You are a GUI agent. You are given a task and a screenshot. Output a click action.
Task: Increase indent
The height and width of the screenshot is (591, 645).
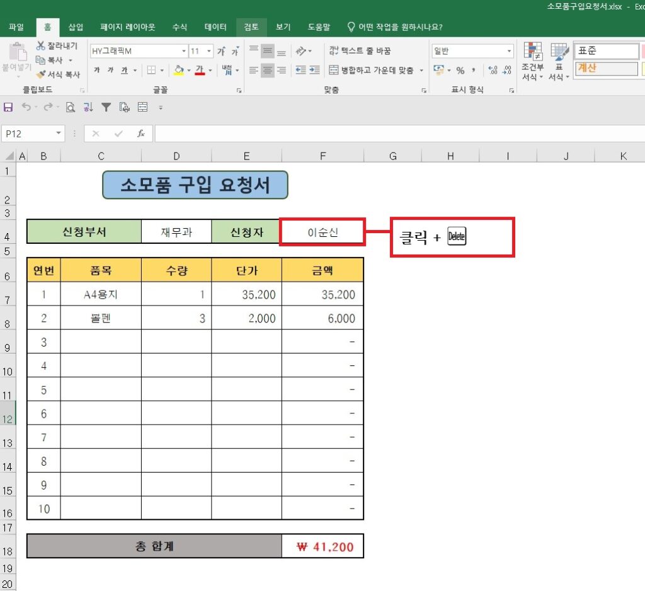(315, 71)
